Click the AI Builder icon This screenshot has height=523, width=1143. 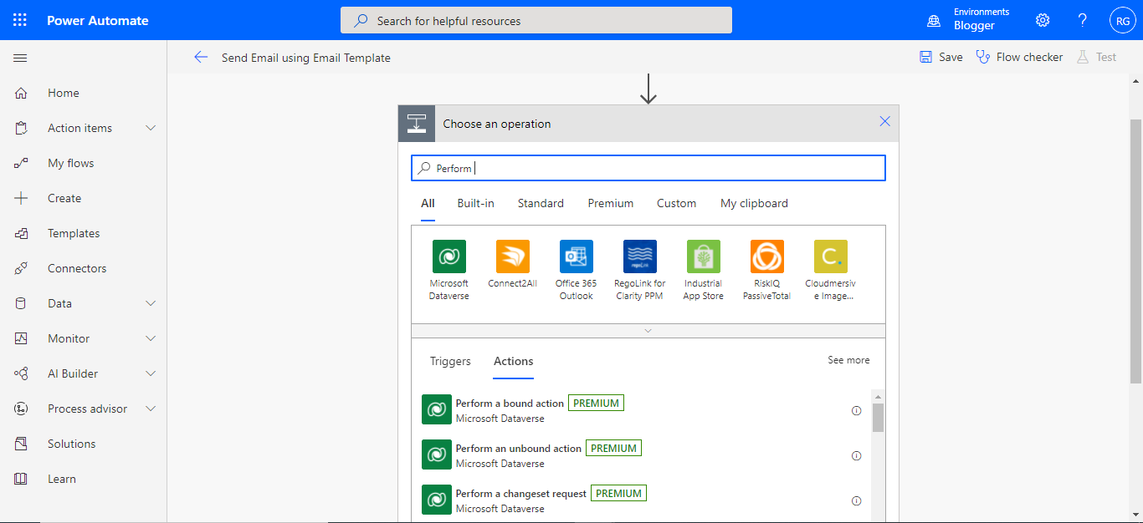pyautogui.click(x=21, y=373)
